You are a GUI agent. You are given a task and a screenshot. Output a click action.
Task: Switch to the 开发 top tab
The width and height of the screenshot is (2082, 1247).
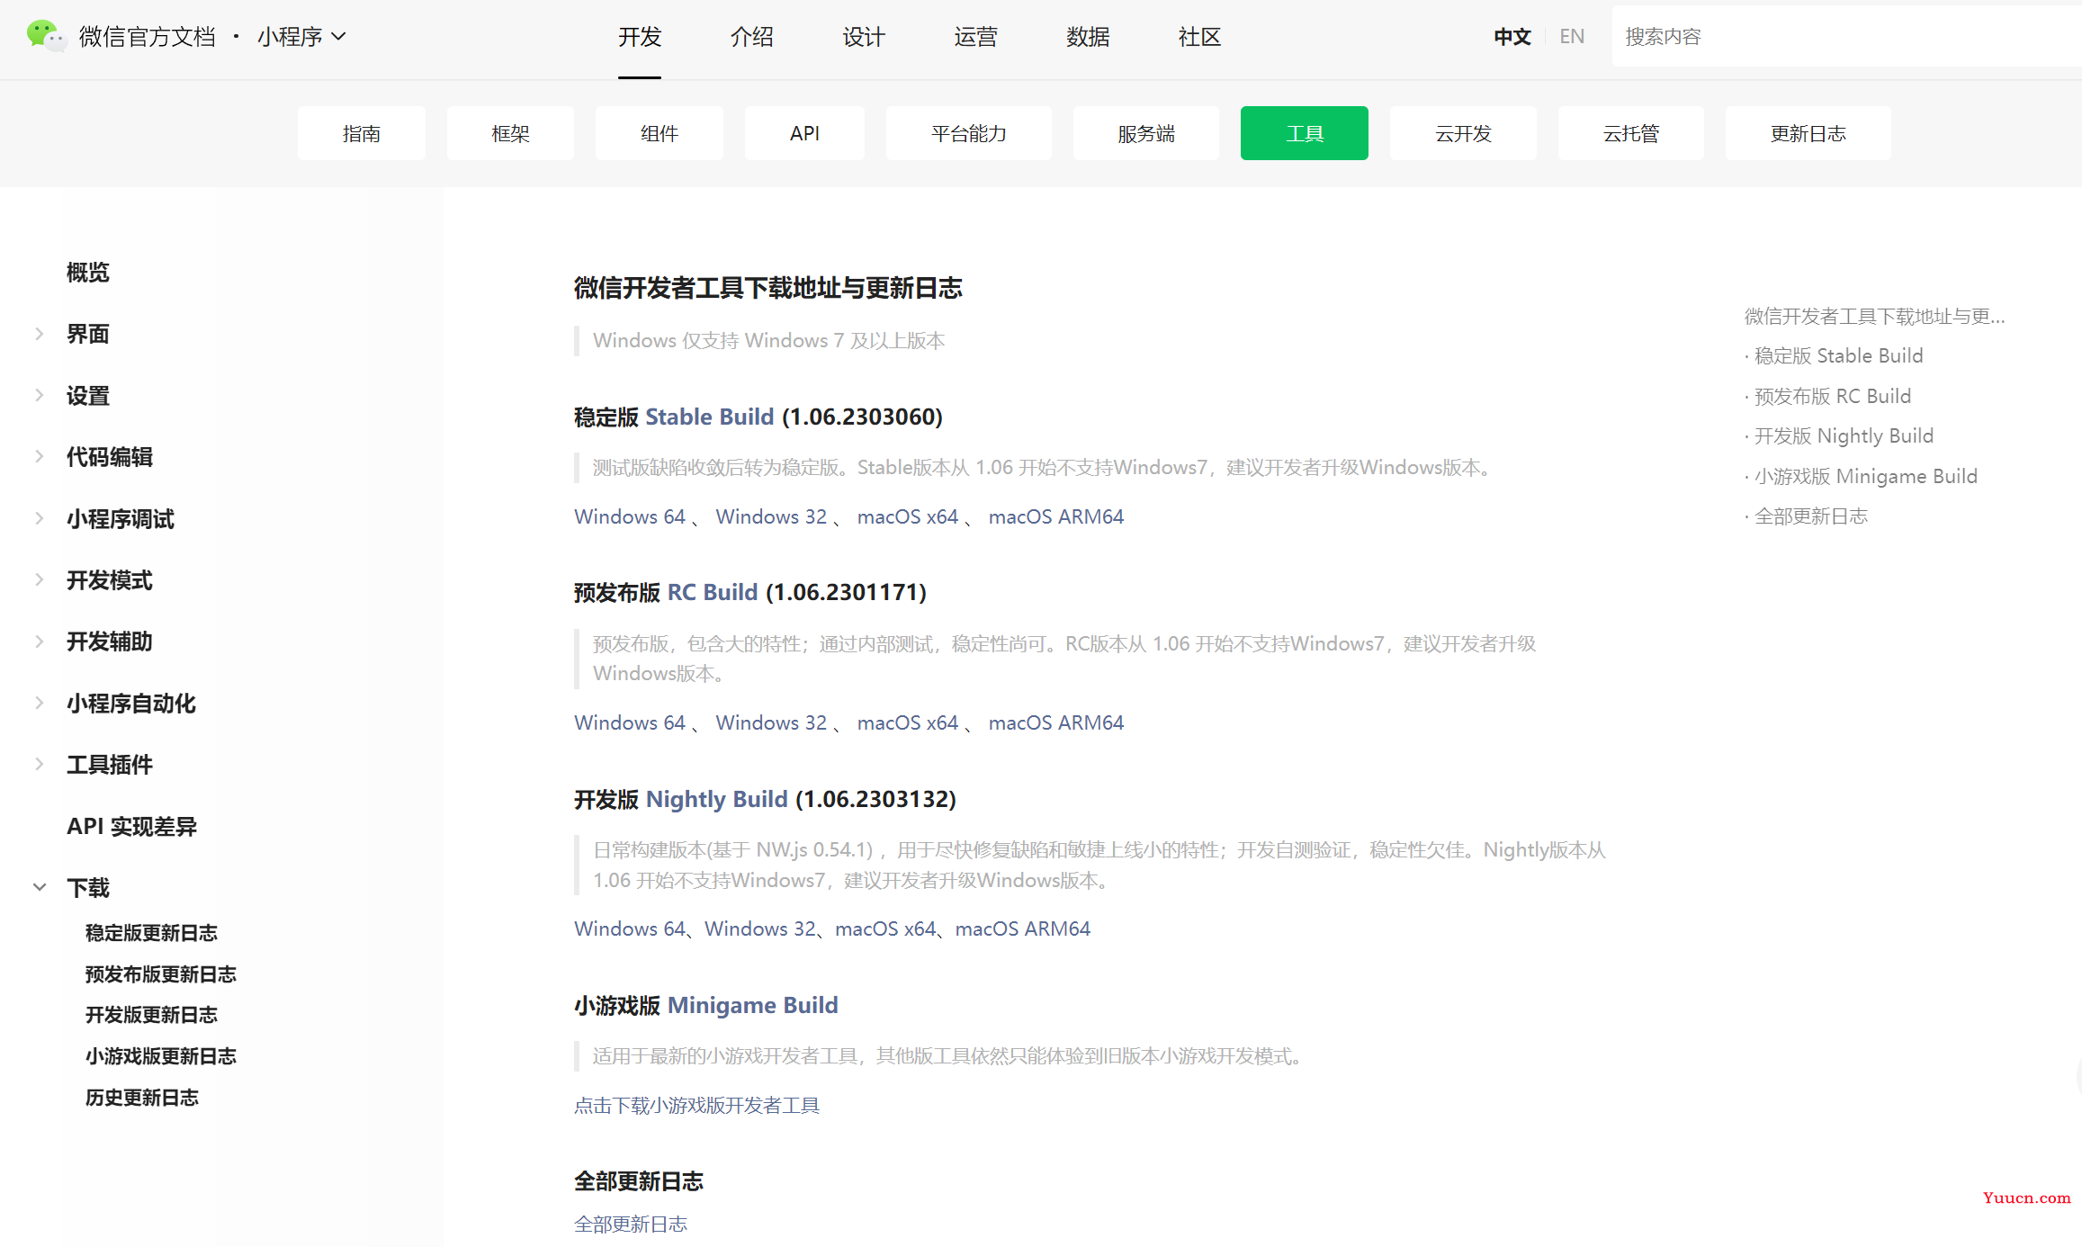tap(640, 37)
